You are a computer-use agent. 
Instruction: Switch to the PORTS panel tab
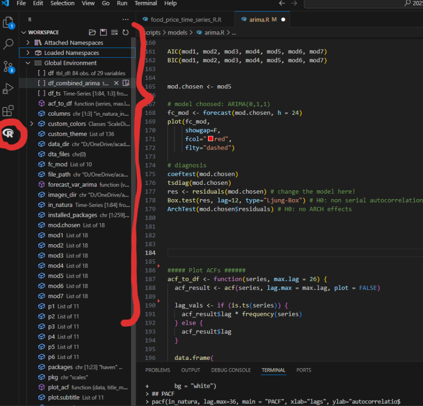(304, 370)
